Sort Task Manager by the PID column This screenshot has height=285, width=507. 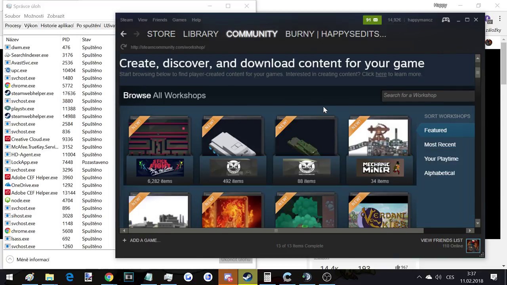point(66,40)
